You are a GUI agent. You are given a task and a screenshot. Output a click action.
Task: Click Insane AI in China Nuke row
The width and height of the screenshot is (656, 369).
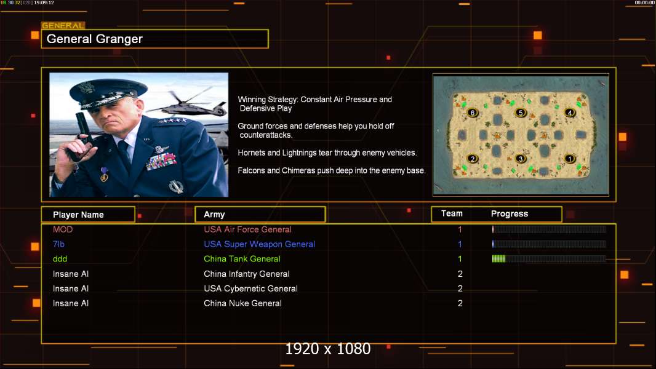(71, 303)
